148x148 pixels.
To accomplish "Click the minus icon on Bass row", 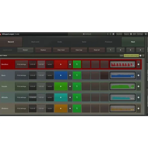I will tap(138, 75).
